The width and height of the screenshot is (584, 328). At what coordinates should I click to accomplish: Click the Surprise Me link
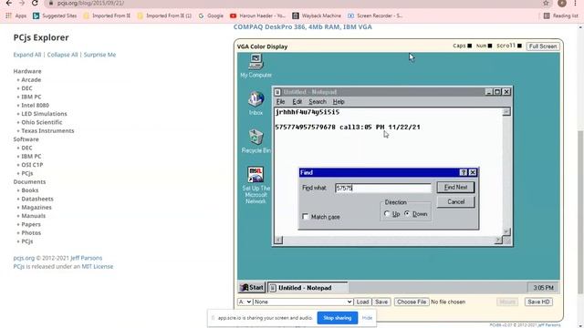coord(99,55)
